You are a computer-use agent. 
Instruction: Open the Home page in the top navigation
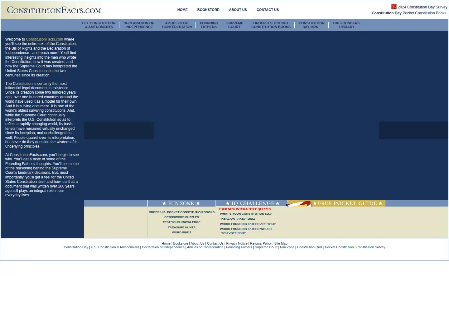(182, 10)
